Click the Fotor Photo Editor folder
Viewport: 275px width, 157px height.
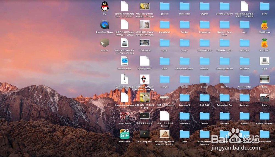[x=185, y=61]
